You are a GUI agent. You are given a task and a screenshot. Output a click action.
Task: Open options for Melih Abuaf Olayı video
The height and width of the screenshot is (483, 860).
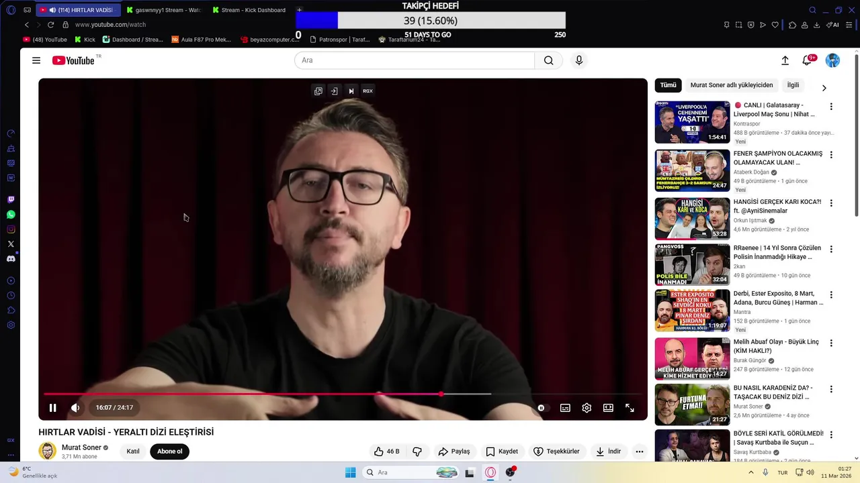point(831,343)
